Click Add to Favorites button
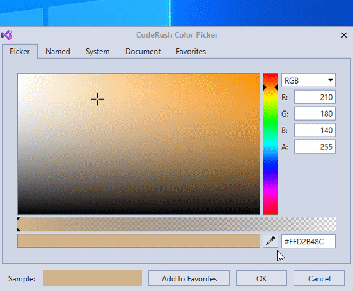Screen dimensions: 353x291 pyautogui.click(x=189, y=278)
